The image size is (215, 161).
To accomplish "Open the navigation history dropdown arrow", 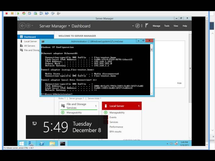I will [x=32, y=25].
